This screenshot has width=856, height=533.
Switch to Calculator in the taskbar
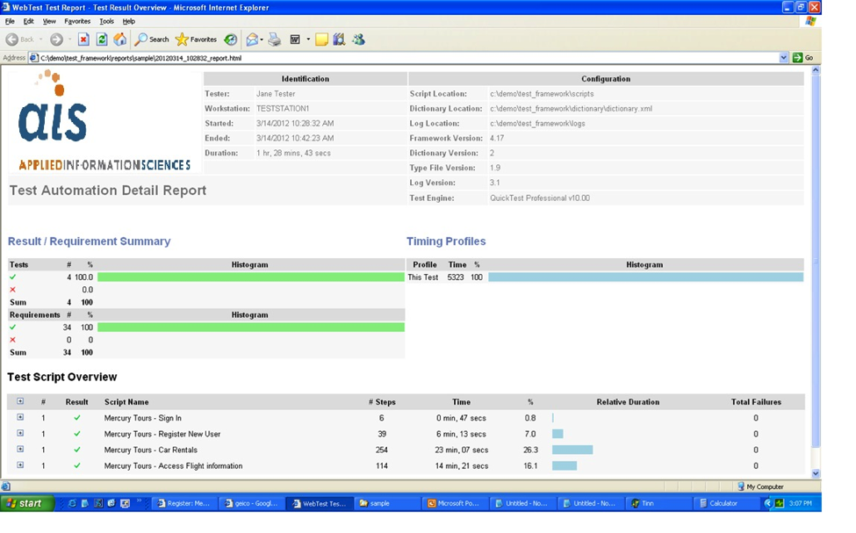[725, 504]
